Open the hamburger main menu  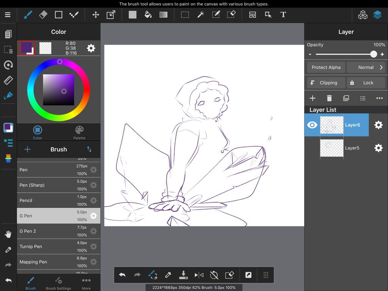click(x=8, y=15)
